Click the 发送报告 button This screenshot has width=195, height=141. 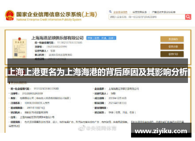[x=172, y=39]
